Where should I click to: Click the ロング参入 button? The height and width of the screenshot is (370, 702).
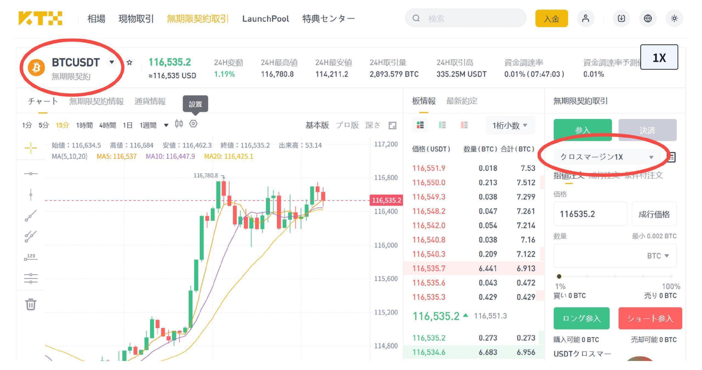(x=581, y=318)
